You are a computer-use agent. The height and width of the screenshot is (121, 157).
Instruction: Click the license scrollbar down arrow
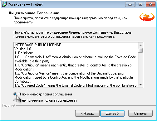(x=140, y=85)
